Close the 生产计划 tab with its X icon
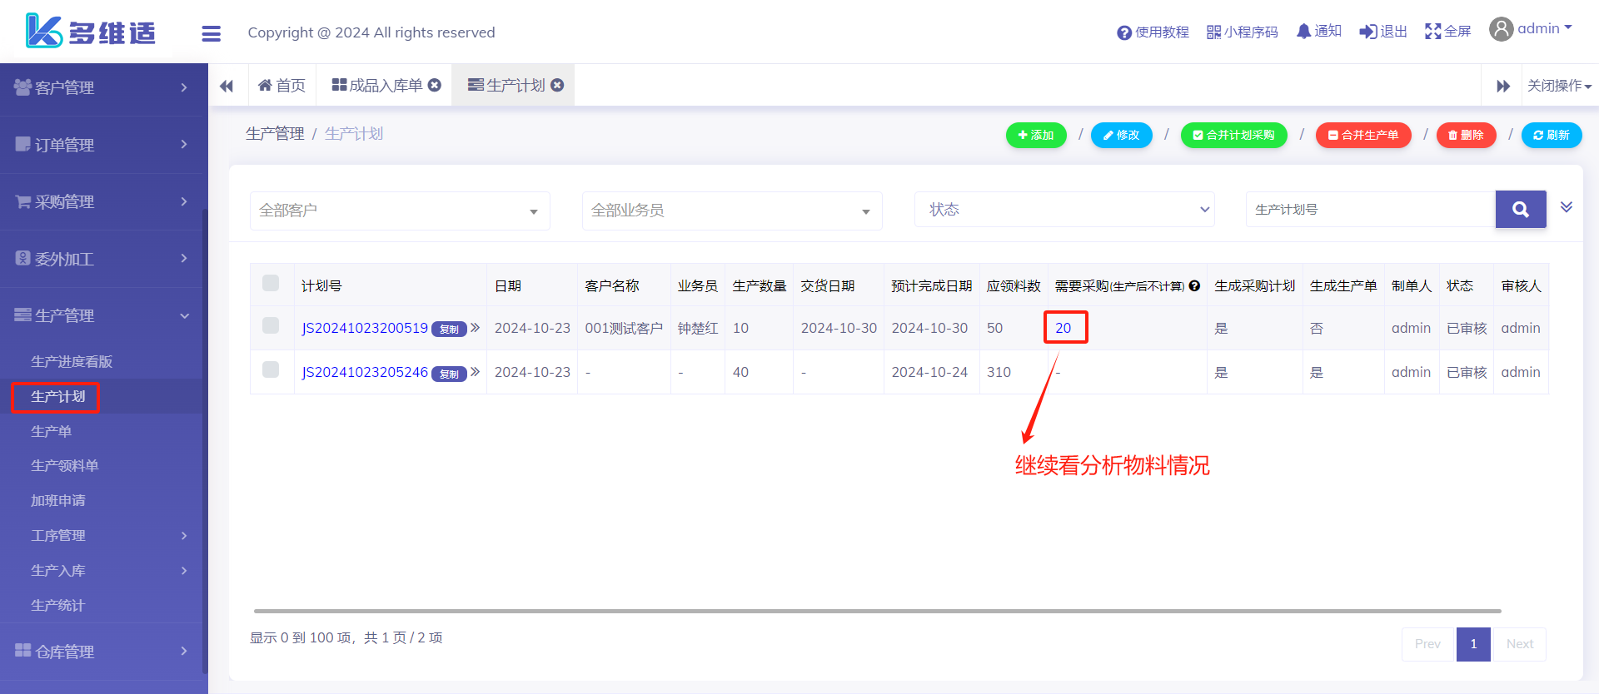The height and width of the screenshot is (694, 1599). (x=557, y=85)
